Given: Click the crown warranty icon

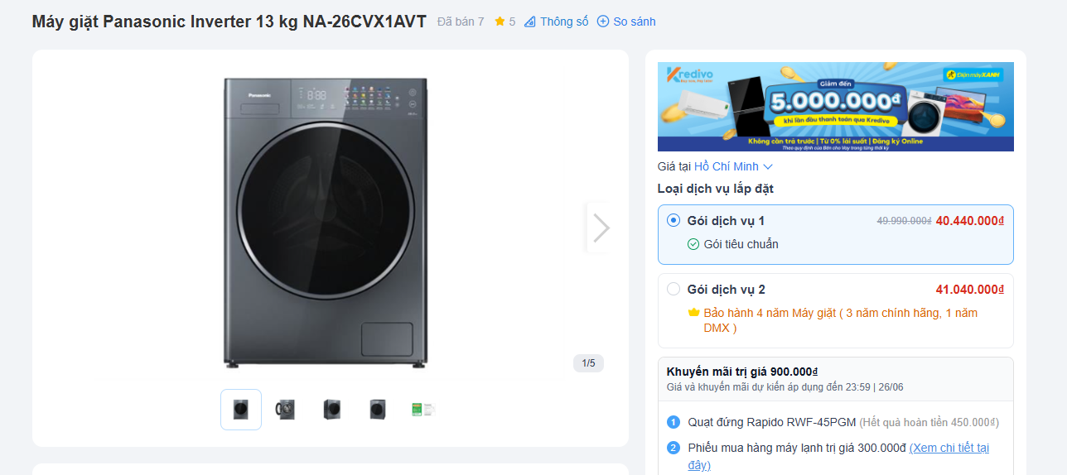Looking at the screenshot, I should tap(693, 313).
